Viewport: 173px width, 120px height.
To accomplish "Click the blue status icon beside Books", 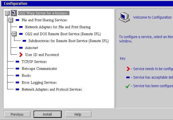I will (x=17, y=75).
